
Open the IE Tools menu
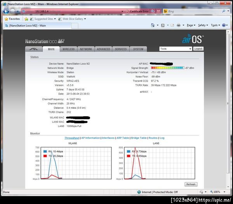[x=215, y=25]
